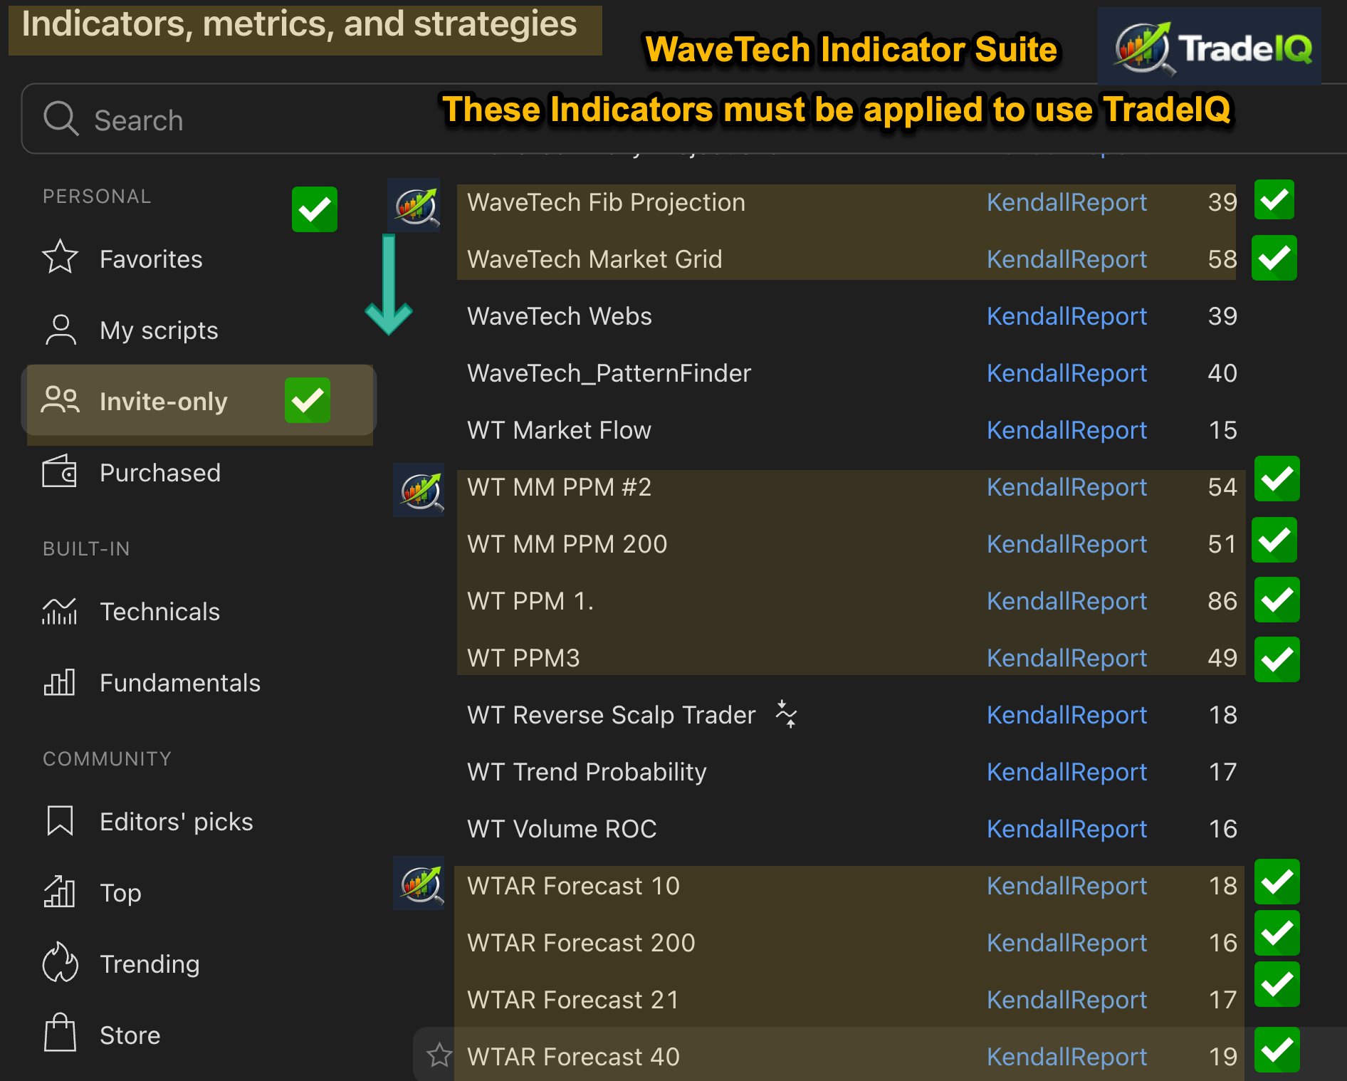The image size is (1347, 1081).
Task: Click the Top community section
Action: pyautogui.click(x=120, y=892)
